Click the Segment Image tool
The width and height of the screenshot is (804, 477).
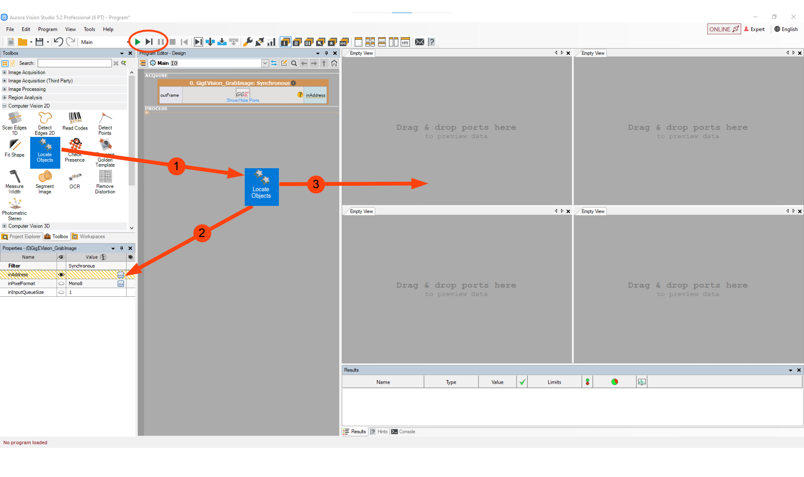pos(45,181)
